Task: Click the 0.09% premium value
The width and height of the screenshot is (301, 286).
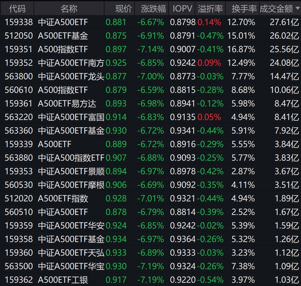Action: point(209,63)
